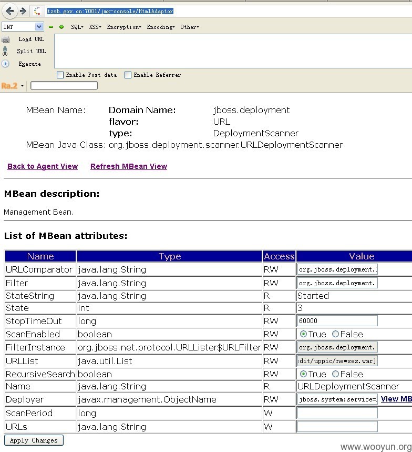Click FilterInstance value field
This screenshot has width=412, height=452.
(337, 347)
